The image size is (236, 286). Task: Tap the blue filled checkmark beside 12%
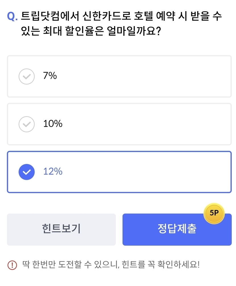[x=26, y=172]
